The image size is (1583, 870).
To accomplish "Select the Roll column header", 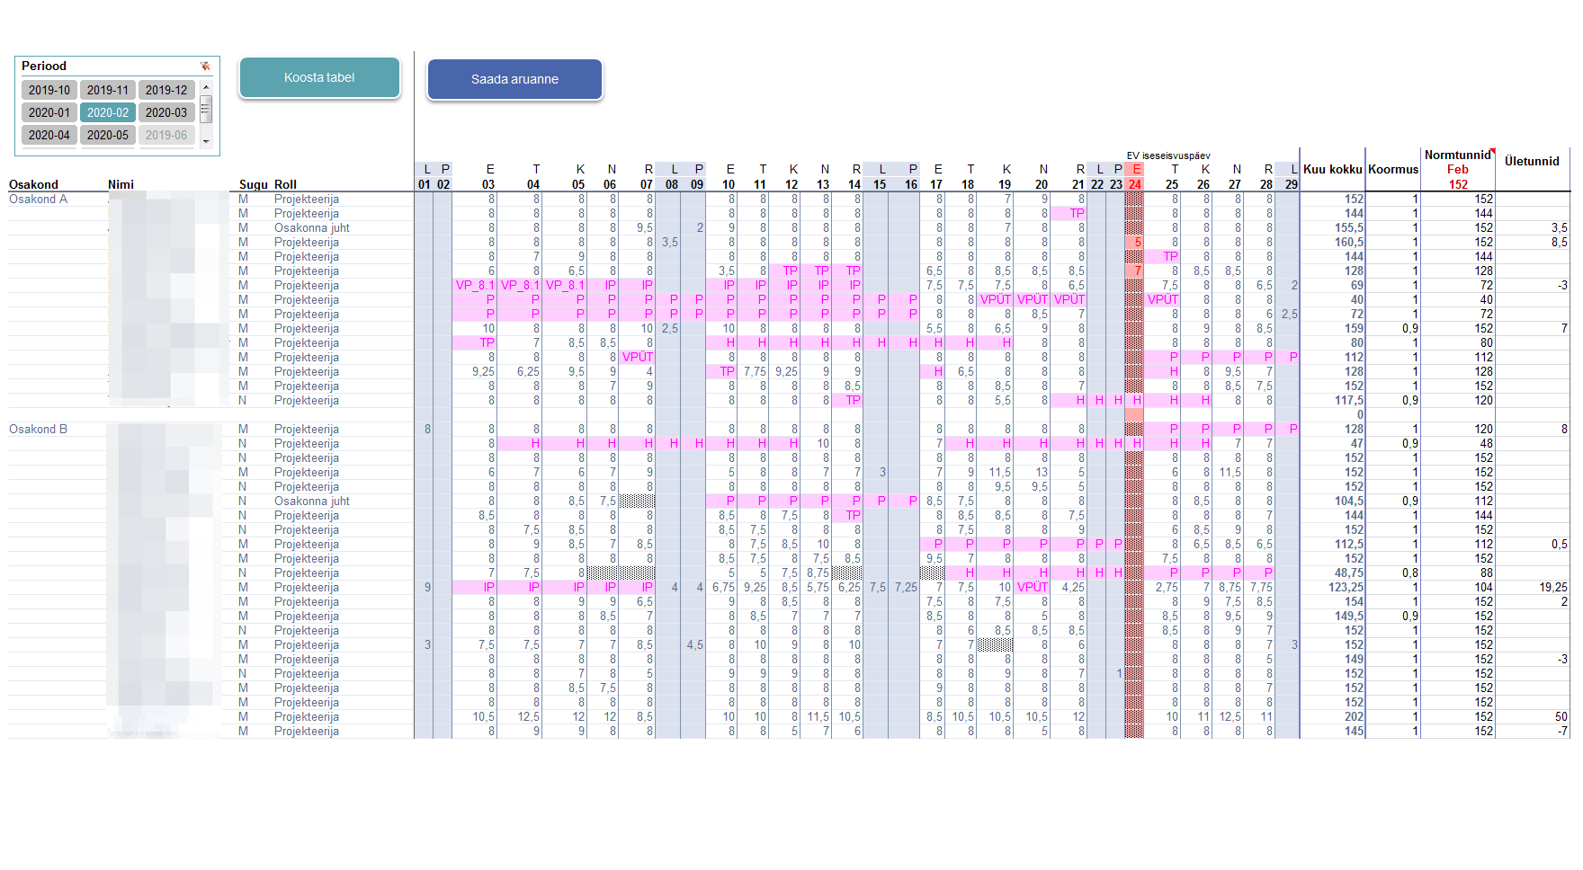I will (285, 184).
